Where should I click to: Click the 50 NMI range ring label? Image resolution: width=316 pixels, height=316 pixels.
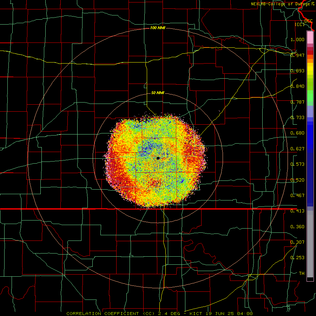tap(158, 93)
